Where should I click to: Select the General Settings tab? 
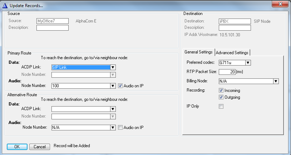(198, 52)
